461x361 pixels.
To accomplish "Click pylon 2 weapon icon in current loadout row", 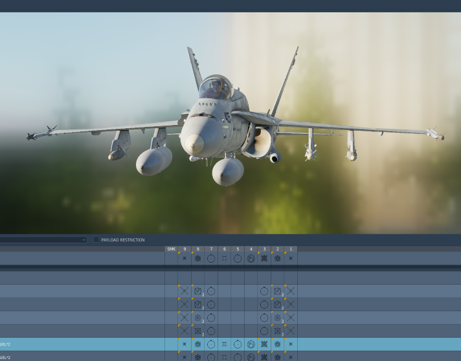I will [278, 259].
